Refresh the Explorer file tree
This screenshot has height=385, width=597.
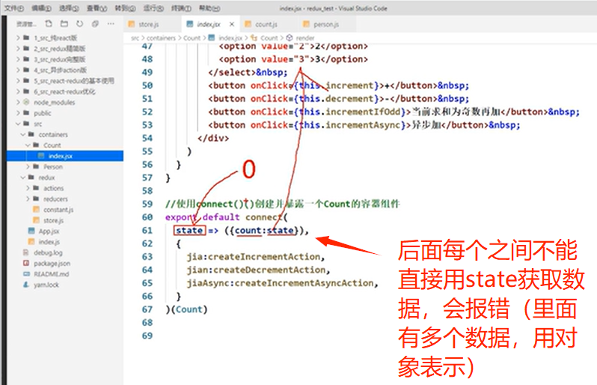79,24
